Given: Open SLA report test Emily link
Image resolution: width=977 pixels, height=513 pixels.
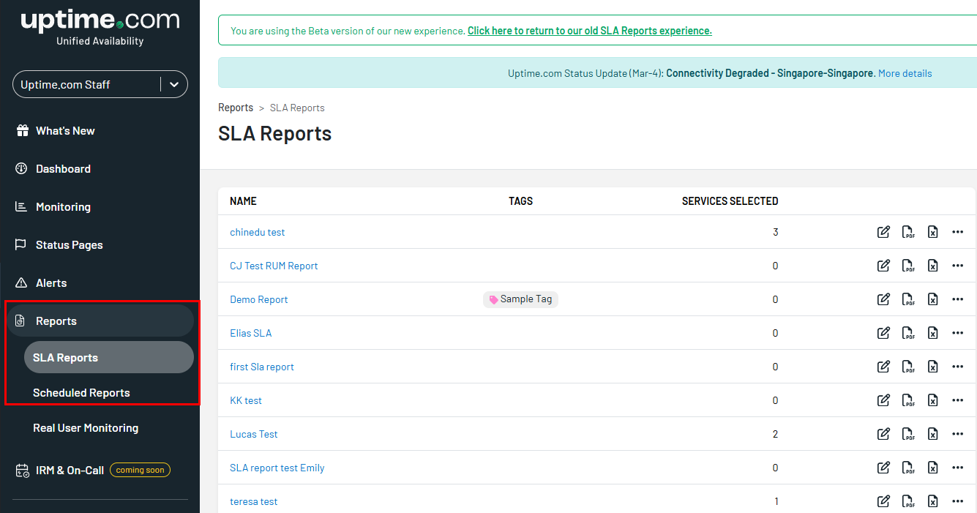Looking at the screenshot, I should point(277,468).
